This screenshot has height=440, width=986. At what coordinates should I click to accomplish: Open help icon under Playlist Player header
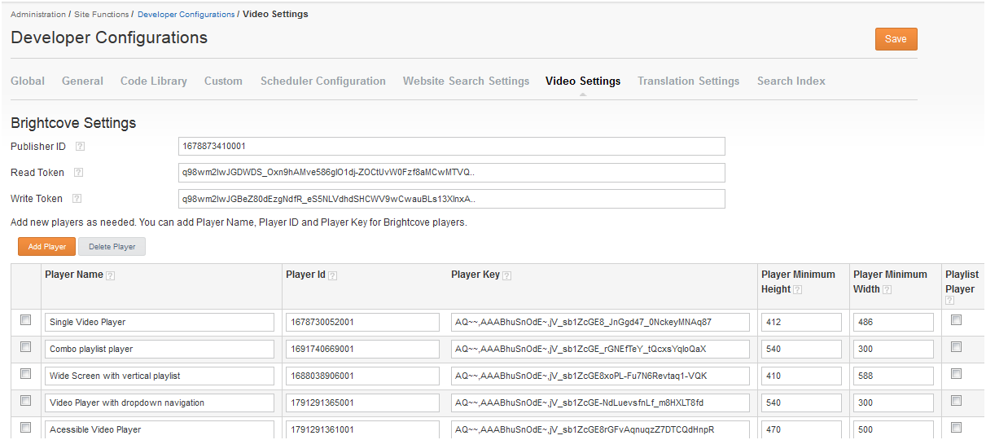point(950,301)
